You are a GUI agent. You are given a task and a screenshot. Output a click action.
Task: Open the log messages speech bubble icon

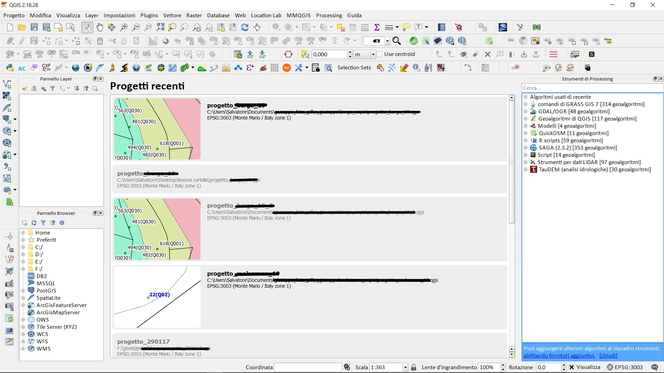pos(654,367)
